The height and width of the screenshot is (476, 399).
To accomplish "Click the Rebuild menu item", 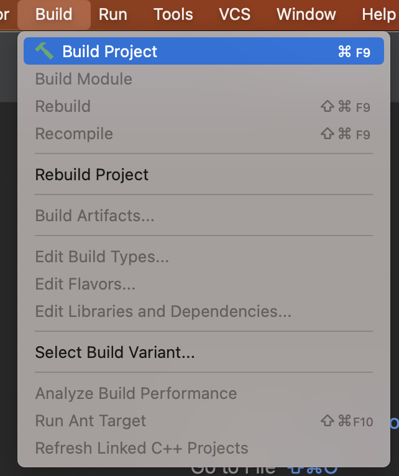I will [63, 106].
